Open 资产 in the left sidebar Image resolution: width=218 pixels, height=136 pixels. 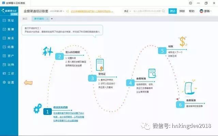[9, 56]
